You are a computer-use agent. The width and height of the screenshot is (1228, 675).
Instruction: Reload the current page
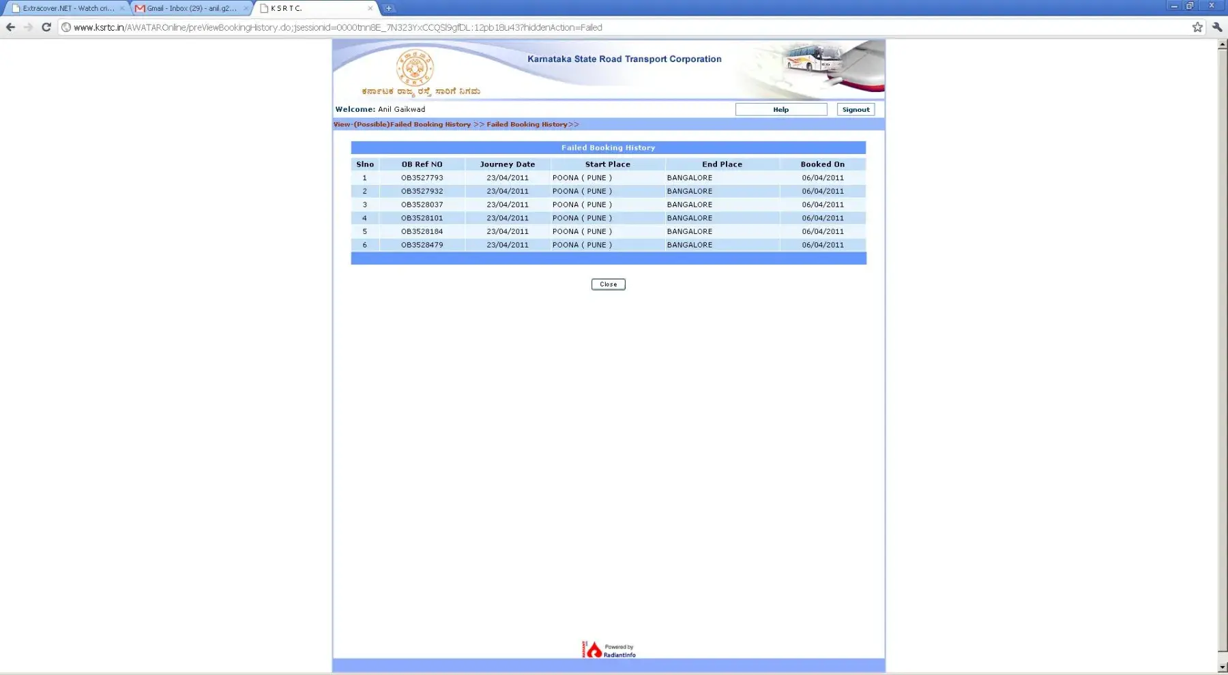pyautogui.click(x=46, y=27)
